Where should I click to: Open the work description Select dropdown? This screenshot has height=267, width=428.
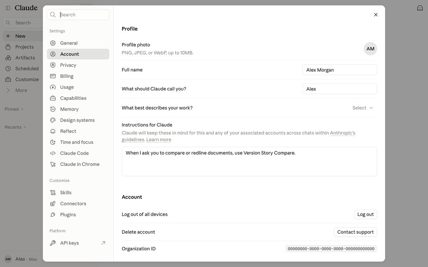tap(362, 108)
